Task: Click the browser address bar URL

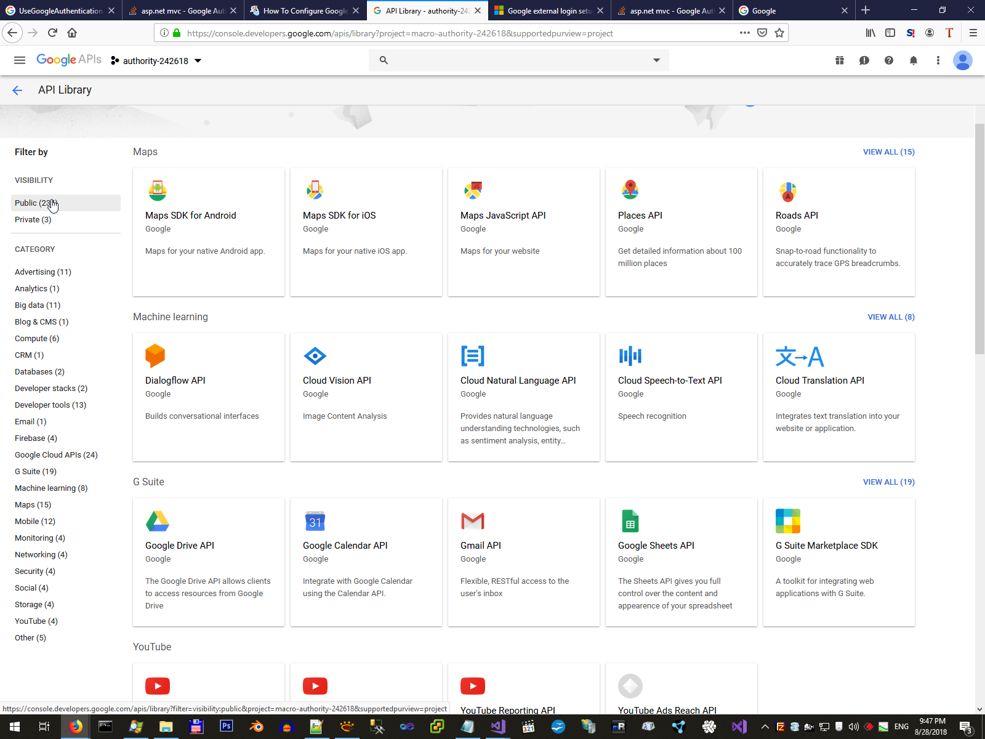Action: 400,33
